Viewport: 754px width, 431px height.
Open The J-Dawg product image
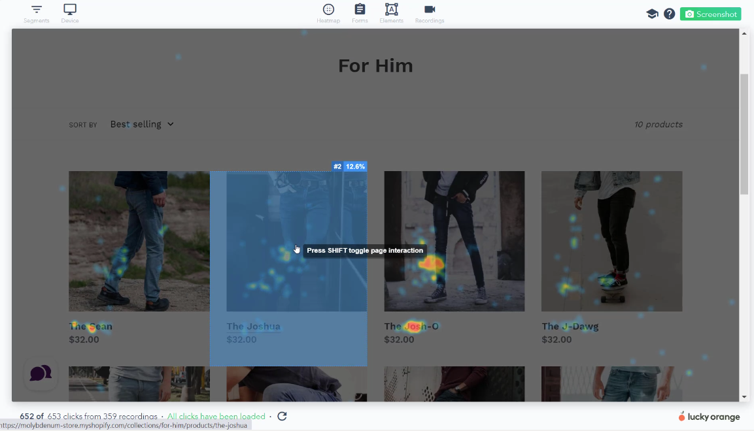pos(611,241)
